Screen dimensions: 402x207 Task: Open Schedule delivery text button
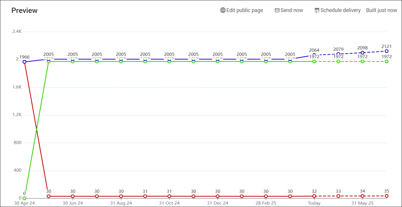pyautogui.click(x=340, y=10)
